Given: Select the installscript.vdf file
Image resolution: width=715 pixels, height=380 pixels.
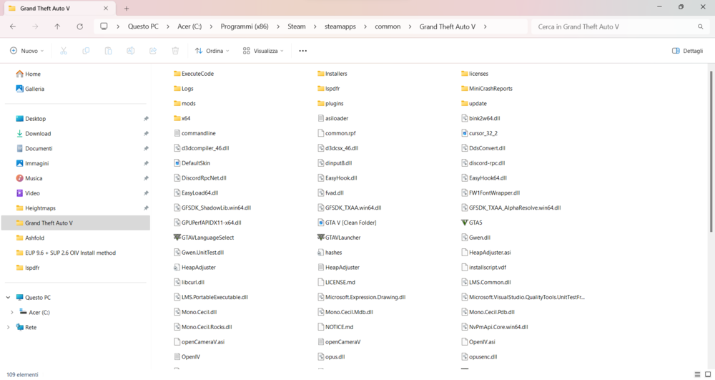Looking at the screenshot, I should click(x=483, y=268).
